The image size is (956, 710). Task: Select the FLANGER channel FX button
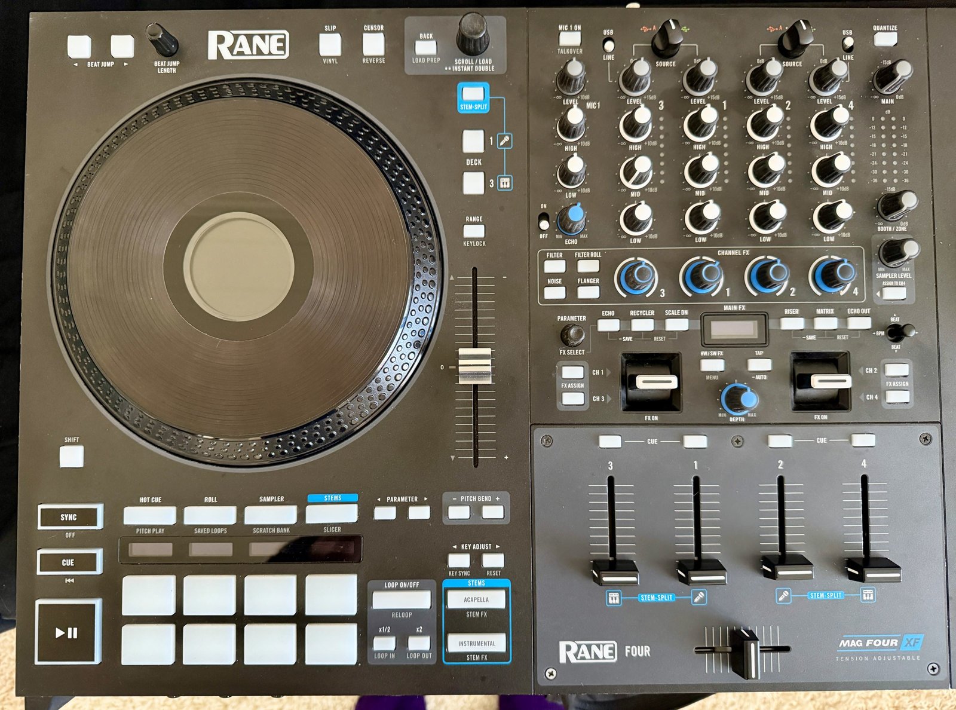coord(588,292)
